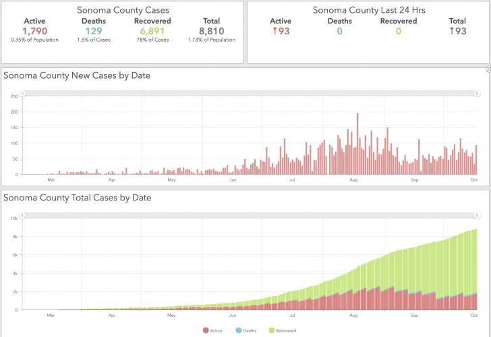
Task: Click the last October bar in New Cases chart
Action: pyautogui.click(x=476, y=159)
